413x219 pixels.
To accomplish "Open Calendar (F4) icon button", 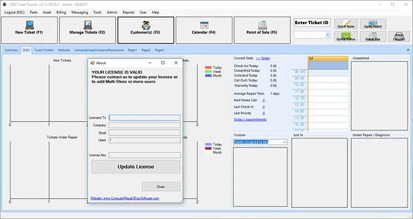I will (x=204, y=25).
